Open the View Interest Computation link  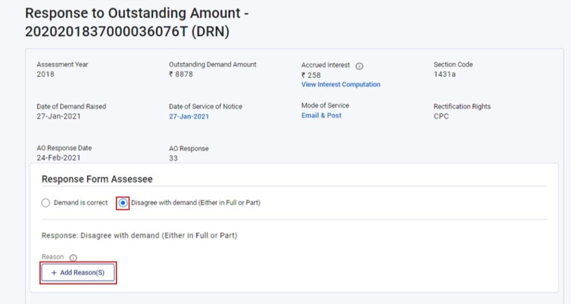tap(341, 85)
